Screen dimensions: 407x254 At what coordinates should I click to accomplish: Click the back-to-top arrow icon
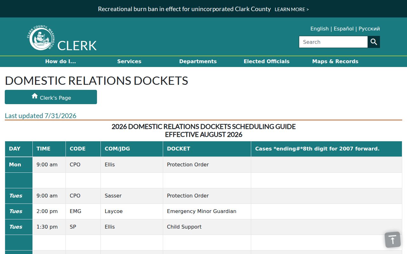tap(393, 240)
